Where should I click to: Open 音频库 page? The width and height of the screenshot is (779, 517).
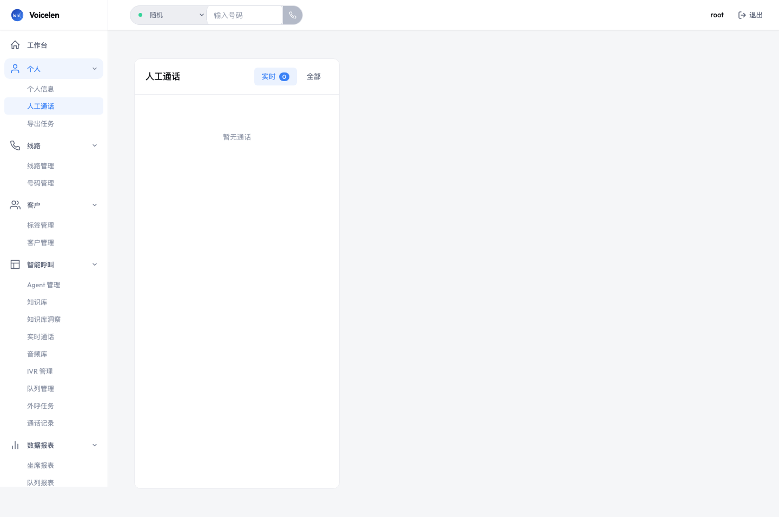pos(54,354)
